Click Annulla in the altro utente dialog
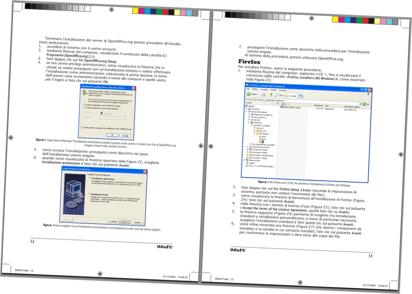The image size is (412, 294). coord(125,136)
